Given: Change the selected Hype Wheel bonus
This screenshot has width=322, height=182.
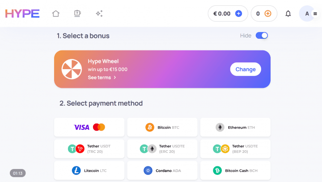Looking at the screenshot, I should coord(246,69).
